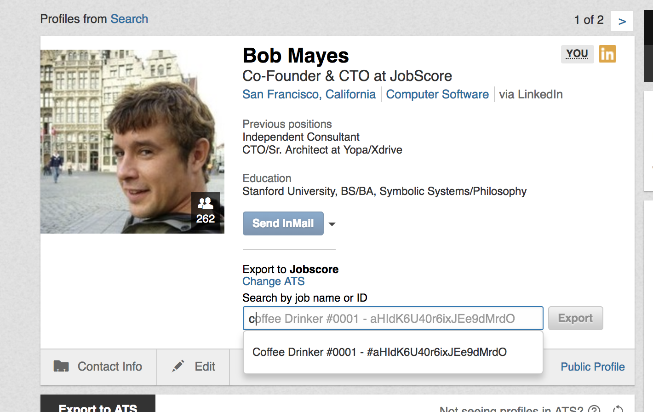The height and width of the screenshot is (412, 653).
Task: Click the Bob Mayes name heading
Action: [296, 56]
